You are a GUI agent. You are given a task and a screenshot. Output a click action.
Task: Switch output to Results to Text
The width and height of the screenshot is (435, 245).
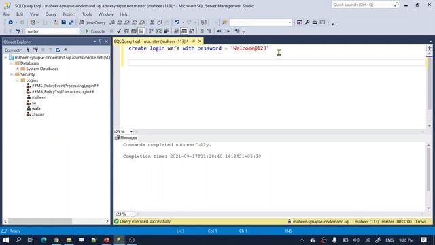(177, 31)
